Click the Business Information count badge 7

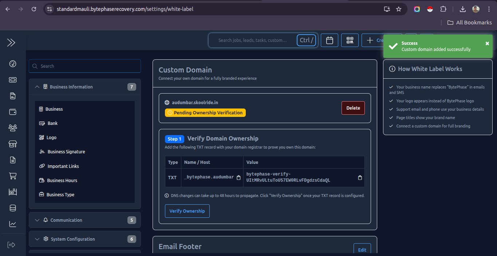pos(132,87)
